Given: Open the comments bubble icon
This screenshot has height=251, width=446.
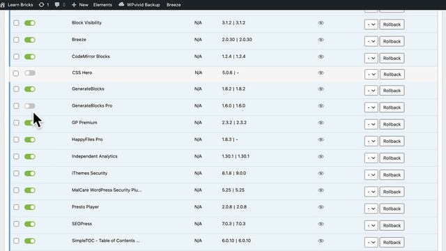Looking at the screenshot, I should tap(57, 5).
